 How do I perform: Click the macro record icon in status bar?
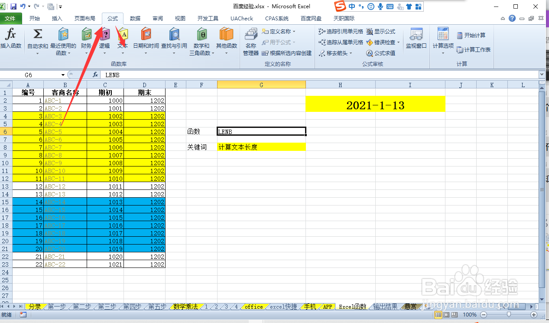[23, 315]
